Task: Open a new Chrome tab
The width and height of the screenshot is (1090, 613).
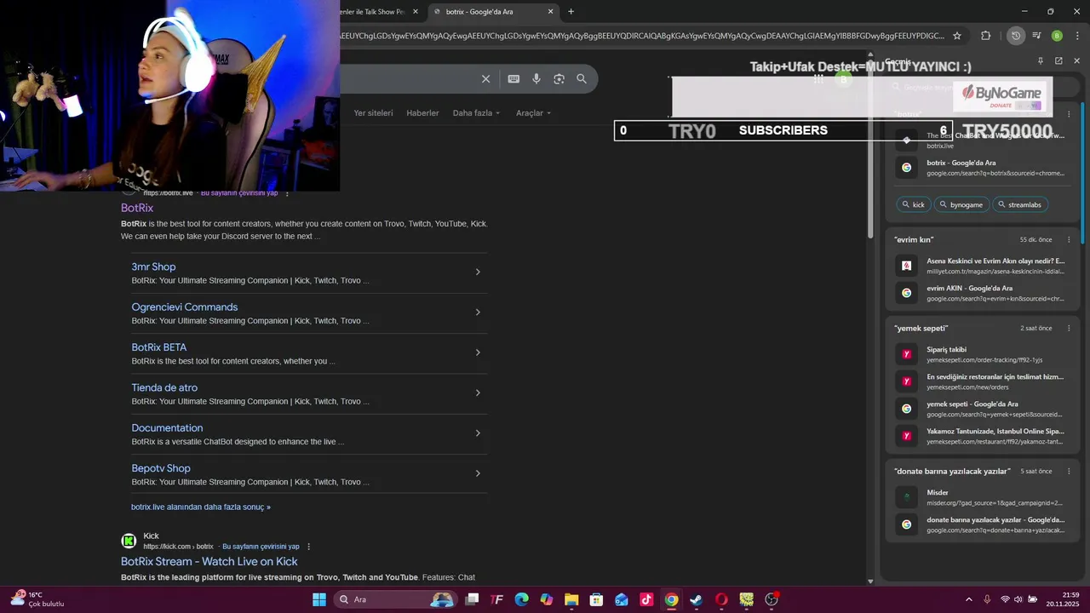Action: [571, 12]
